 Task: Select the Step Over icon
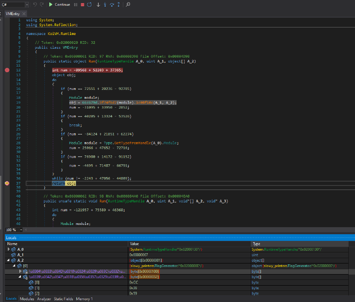(x=112, y=4)
